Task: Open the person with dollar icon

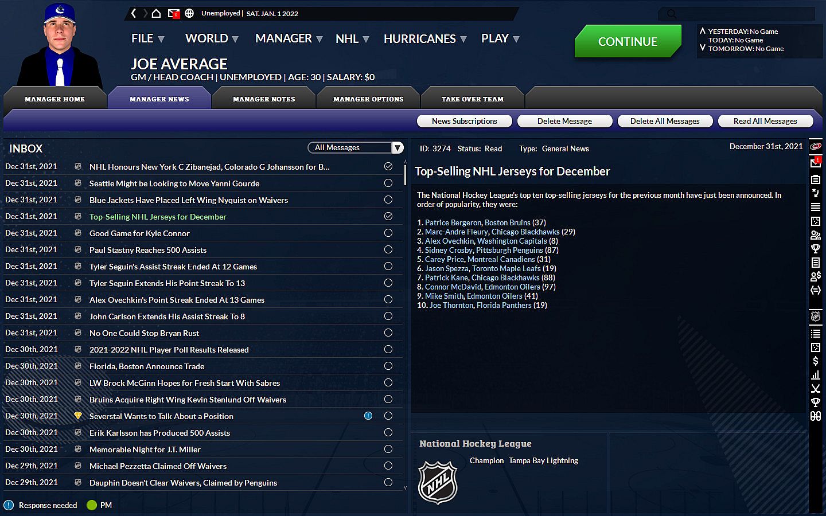Action: [815, 276]
